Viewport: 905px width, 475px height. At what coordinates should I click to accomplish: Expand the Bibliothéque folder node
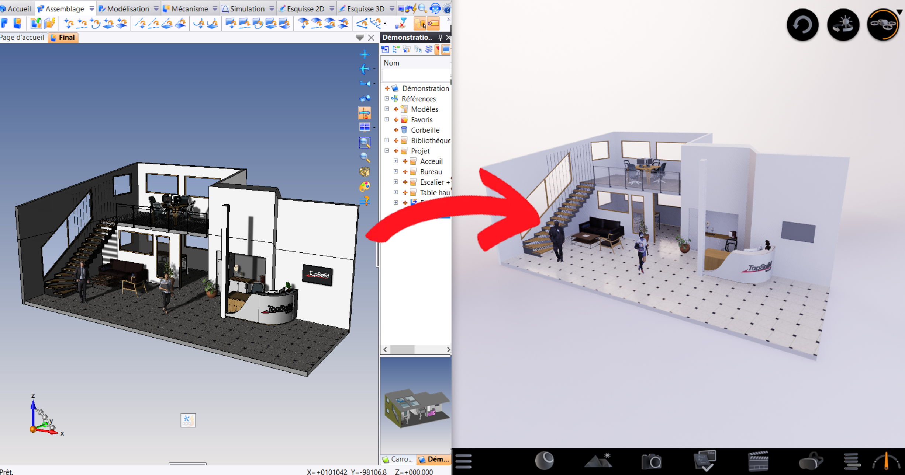pyautogui.click(x=387, y=140)
